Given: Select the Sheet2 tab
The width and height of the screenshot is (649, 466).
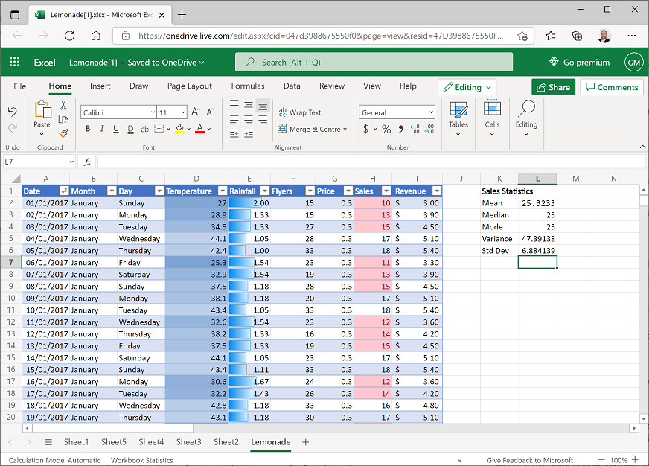Looking at the screenshot, I should (x=226, y=441).
